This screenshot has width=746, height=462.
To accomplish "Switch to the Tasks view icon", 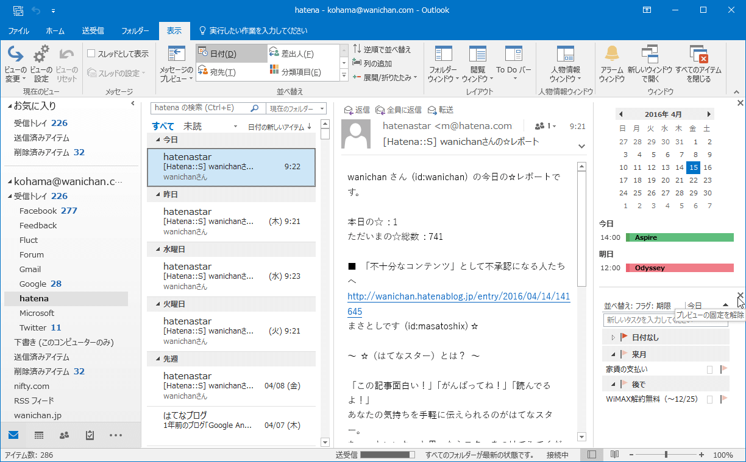I will [x=90, y=435].
